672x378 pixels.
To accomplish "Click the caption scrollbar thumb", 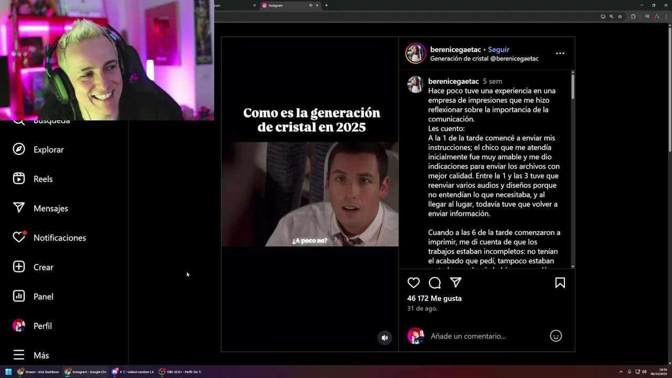I will pyautogui.click(x=573, y=87).
